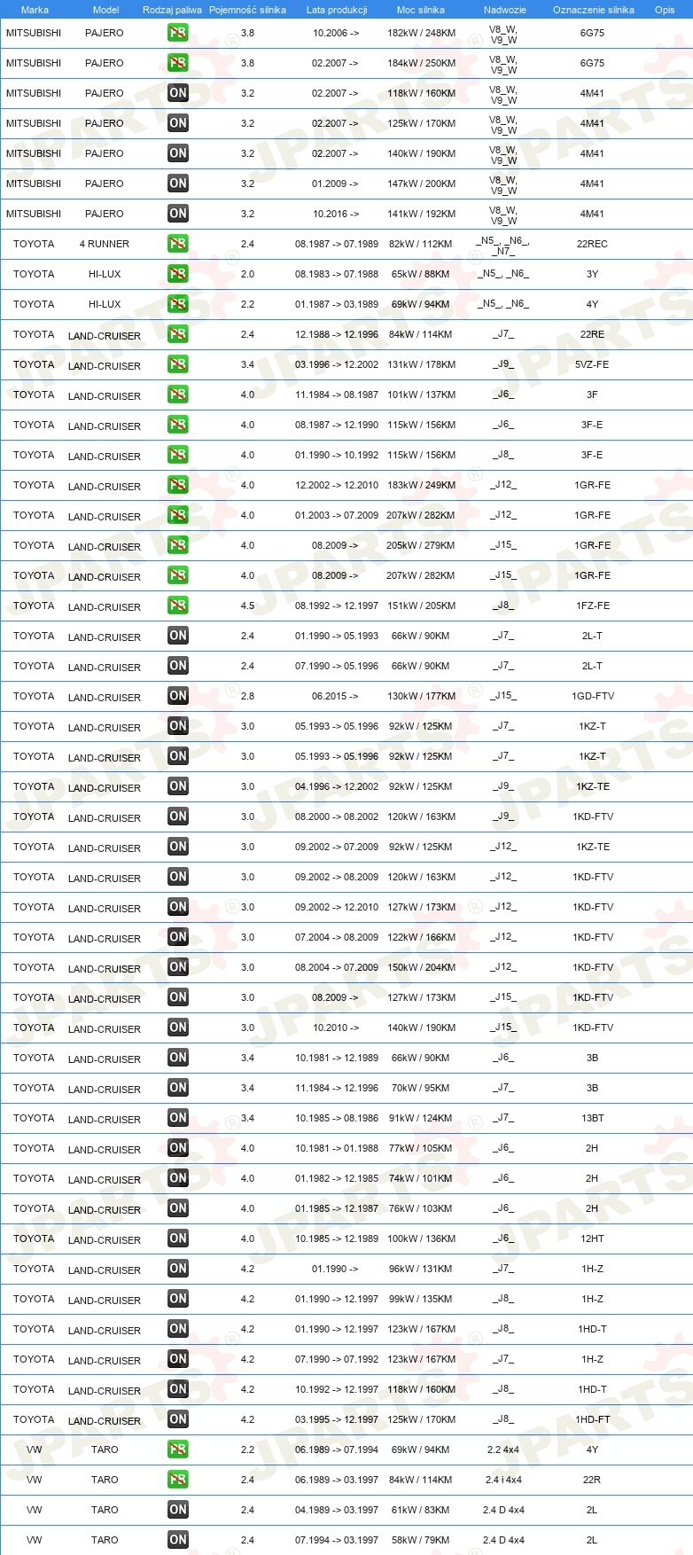Click the 08.1983 -> 07.1988 production years cell
Screen dimensions: 693x1555
(x=337, y=274)
